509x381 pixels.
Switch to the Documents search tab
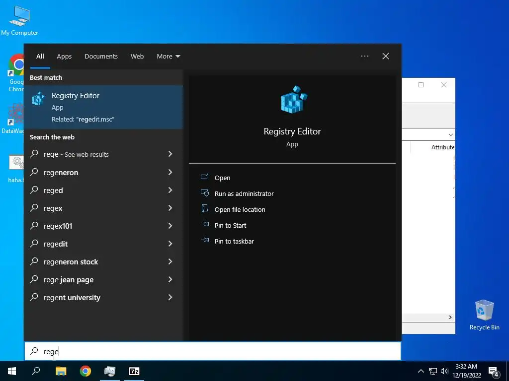101,56
